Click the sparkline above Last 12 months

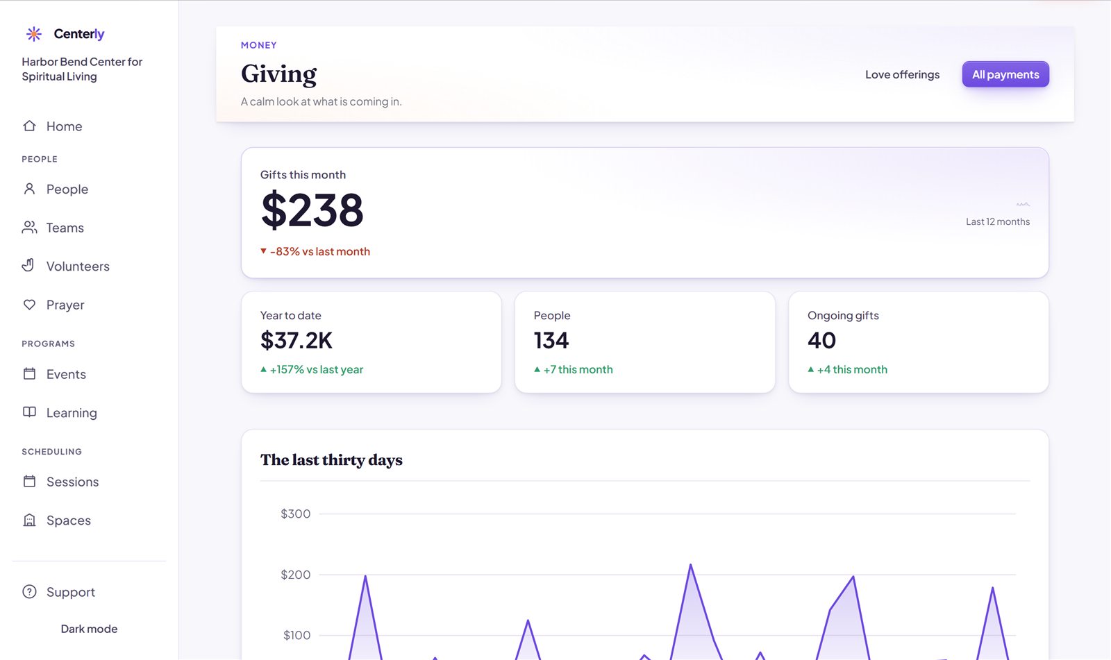coord(1023,205)
